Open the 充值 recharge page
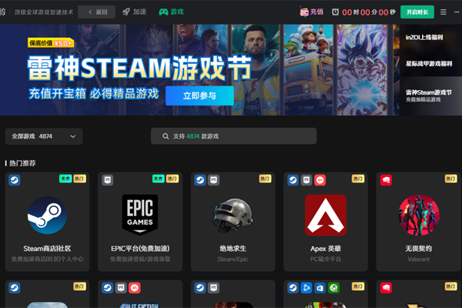Viewport: 462px width, 308px height. coord(311,12)
